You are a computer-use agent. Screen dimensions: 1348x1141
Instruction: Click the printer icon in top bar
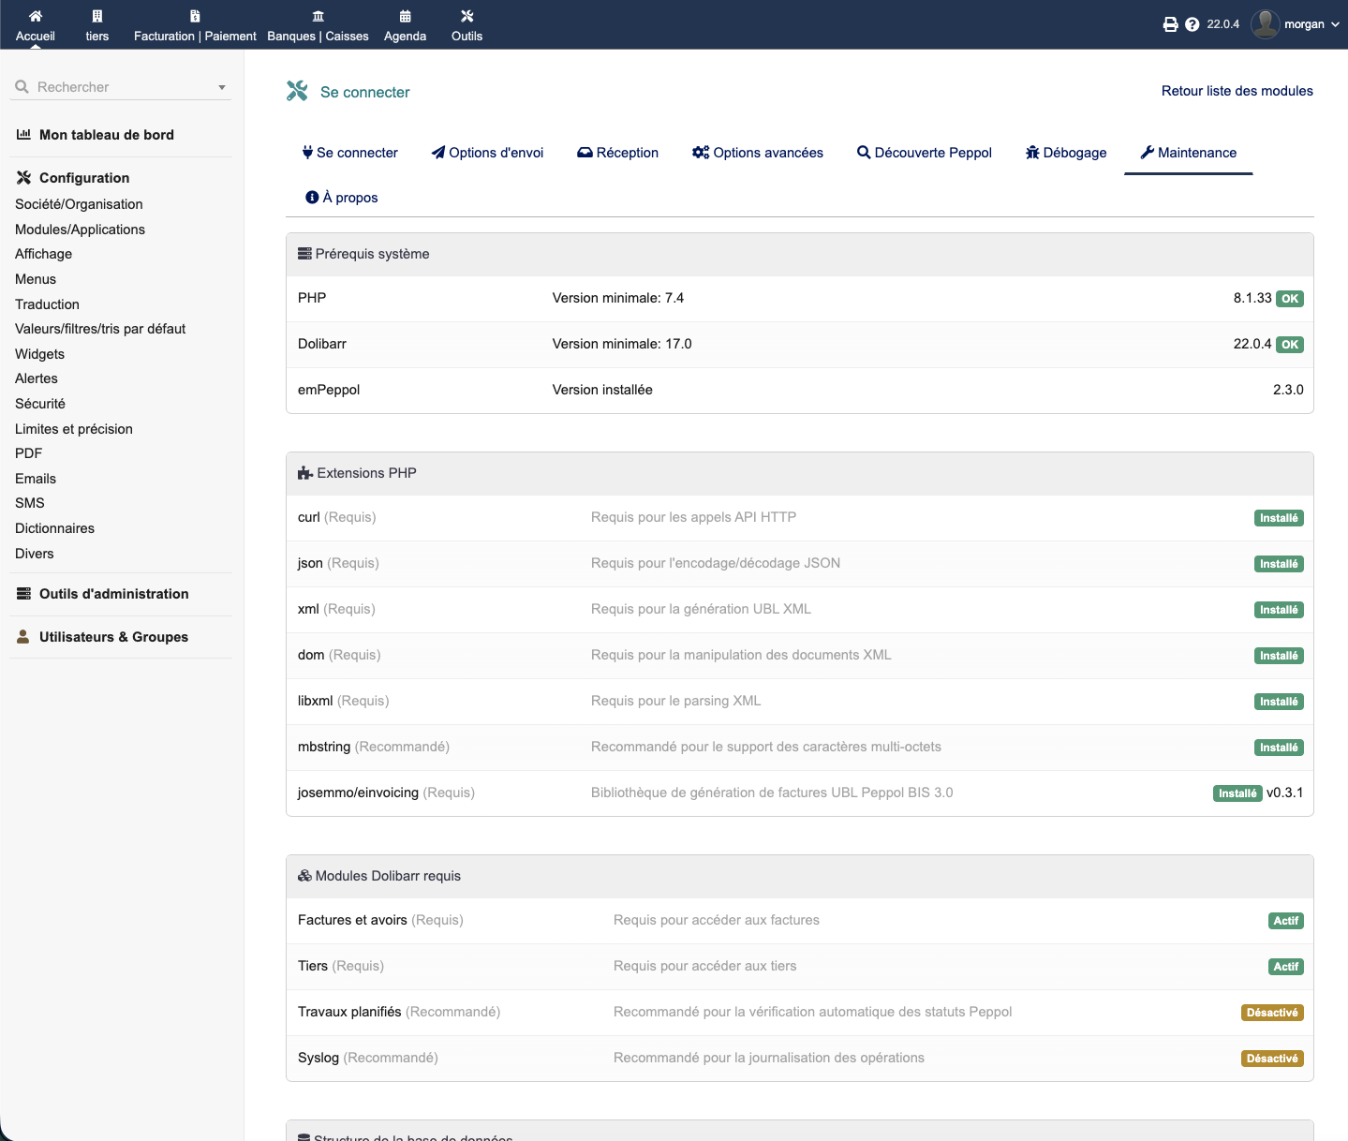click(1170, 24)
